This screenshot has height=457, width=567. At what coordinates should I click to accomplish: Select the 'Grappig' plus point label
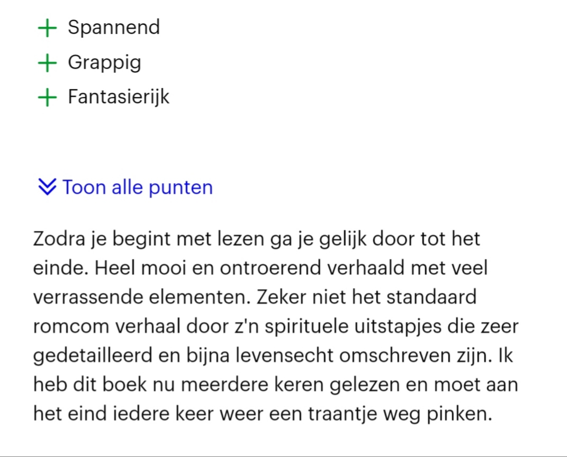tap(104, 62)
